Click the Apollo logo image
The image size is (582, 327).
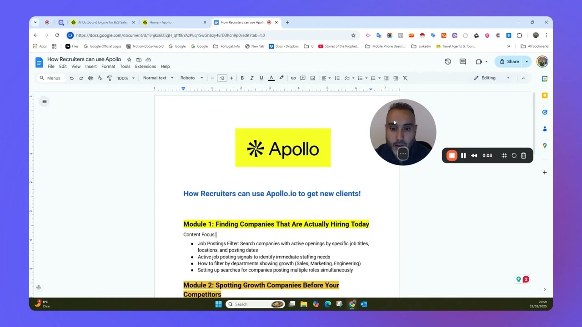click(x=283, y=148)
